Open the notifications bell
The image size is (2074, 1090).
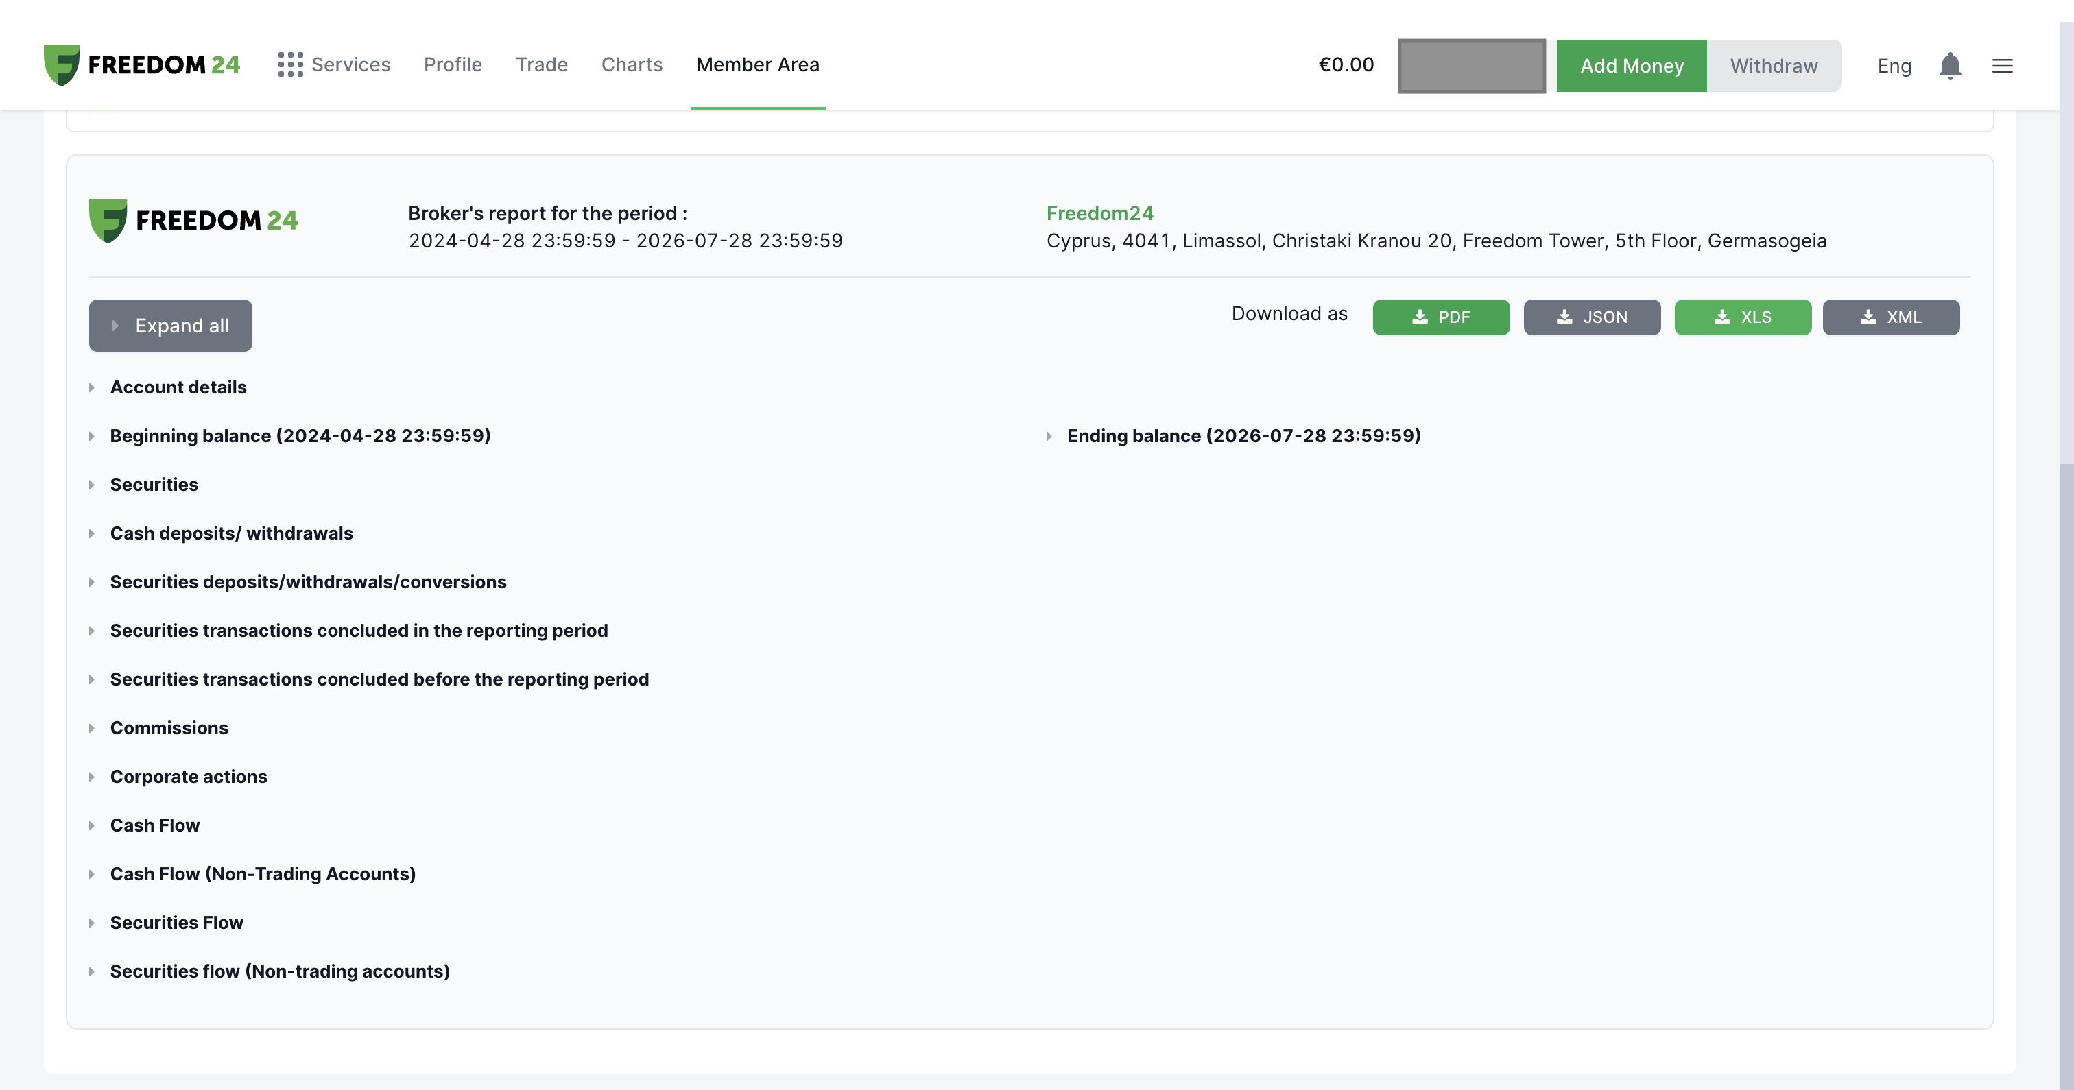[1949, 65]
